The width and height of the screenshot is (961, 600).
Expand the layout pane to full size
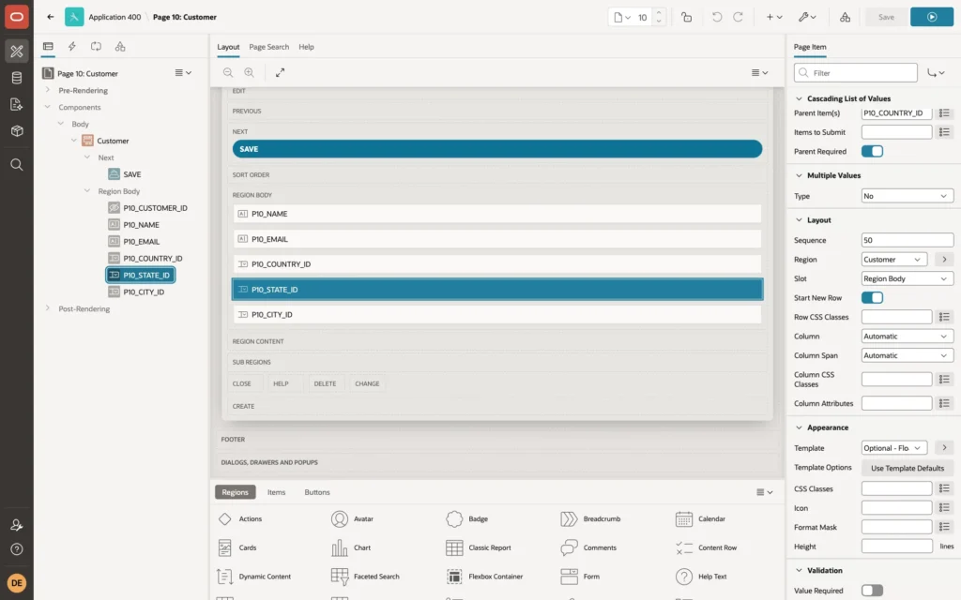[280, 72]
